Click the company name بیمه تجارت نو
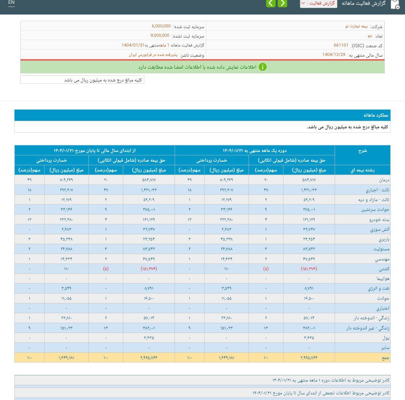 pos(357,26)
